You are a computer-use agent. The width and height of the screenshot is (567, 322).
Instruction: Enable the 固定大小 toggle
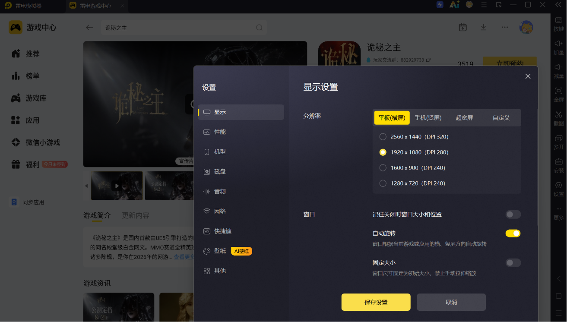coord(513,263)
